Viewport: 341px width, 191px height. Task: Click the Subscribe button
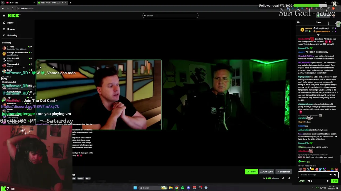[283, 172]
